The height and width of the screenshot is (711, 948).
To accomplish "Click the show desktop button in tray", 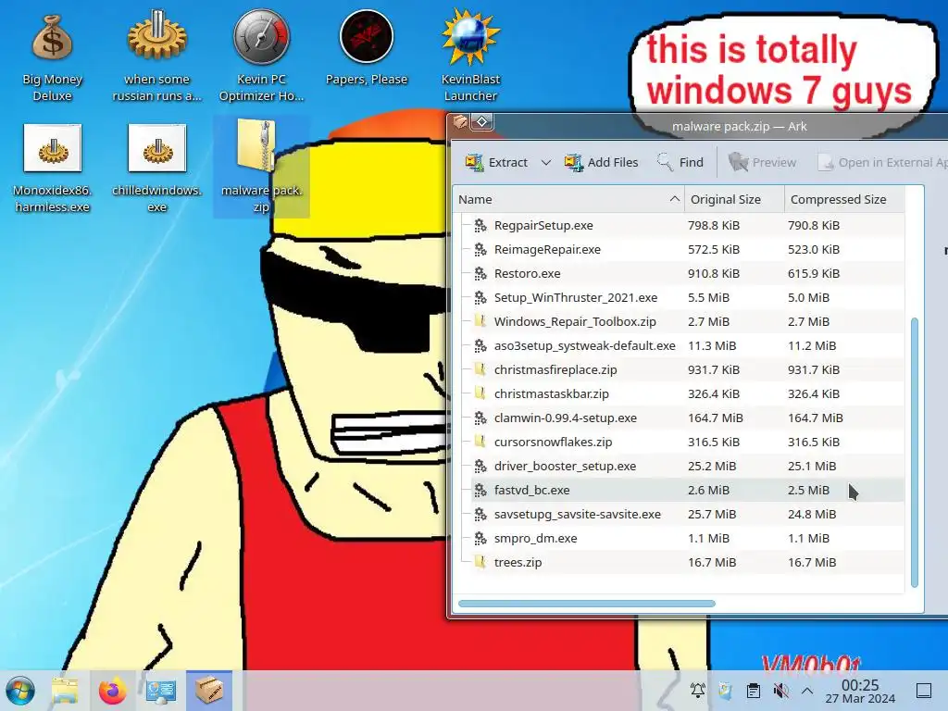I will (923, 691).
